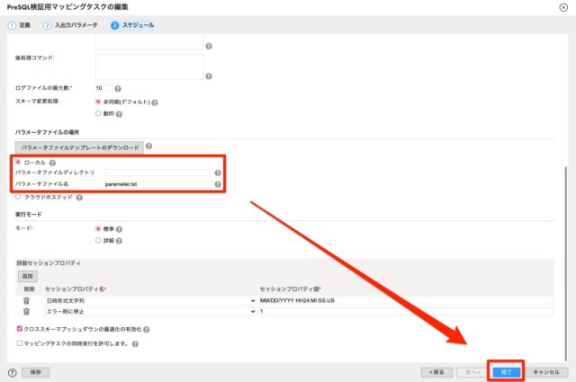This screenshot has height=382, width=576.
Task: Open the 日時形式文字列 property name dropdown
Action: click(x=149, y=299)
